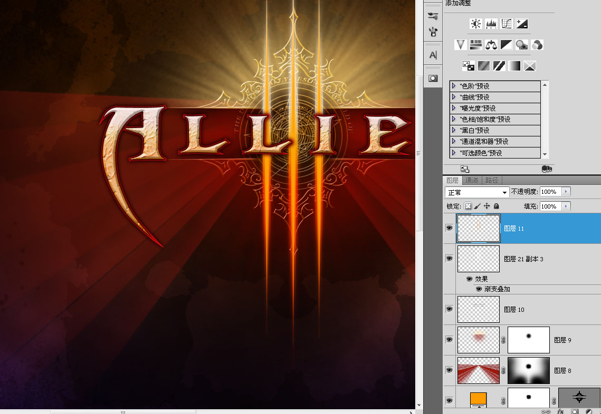Hide layer 图层 8
This screenshot has height=414, width=601.
[x=449, y=370]
